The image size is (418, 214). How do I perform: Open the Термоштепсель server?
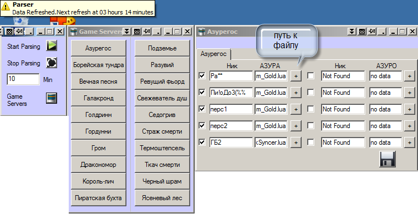pos(162,148)
